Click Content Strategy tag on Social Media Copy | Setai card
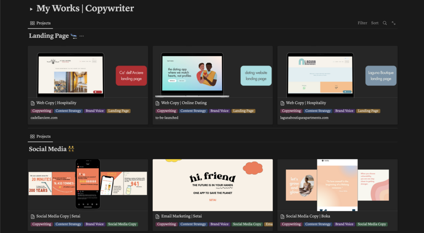This screenshot has width=424, height=233. tap(68, 224)
